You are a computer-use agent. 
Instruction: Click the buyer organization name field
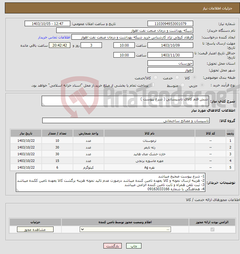point(125,30)
